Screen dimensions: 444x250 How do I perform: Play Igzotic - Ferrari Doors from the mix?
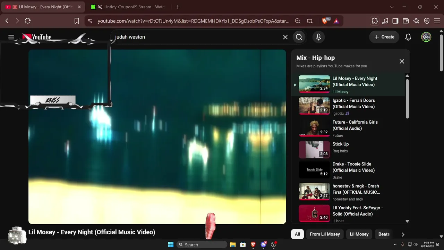click(348, 107)
